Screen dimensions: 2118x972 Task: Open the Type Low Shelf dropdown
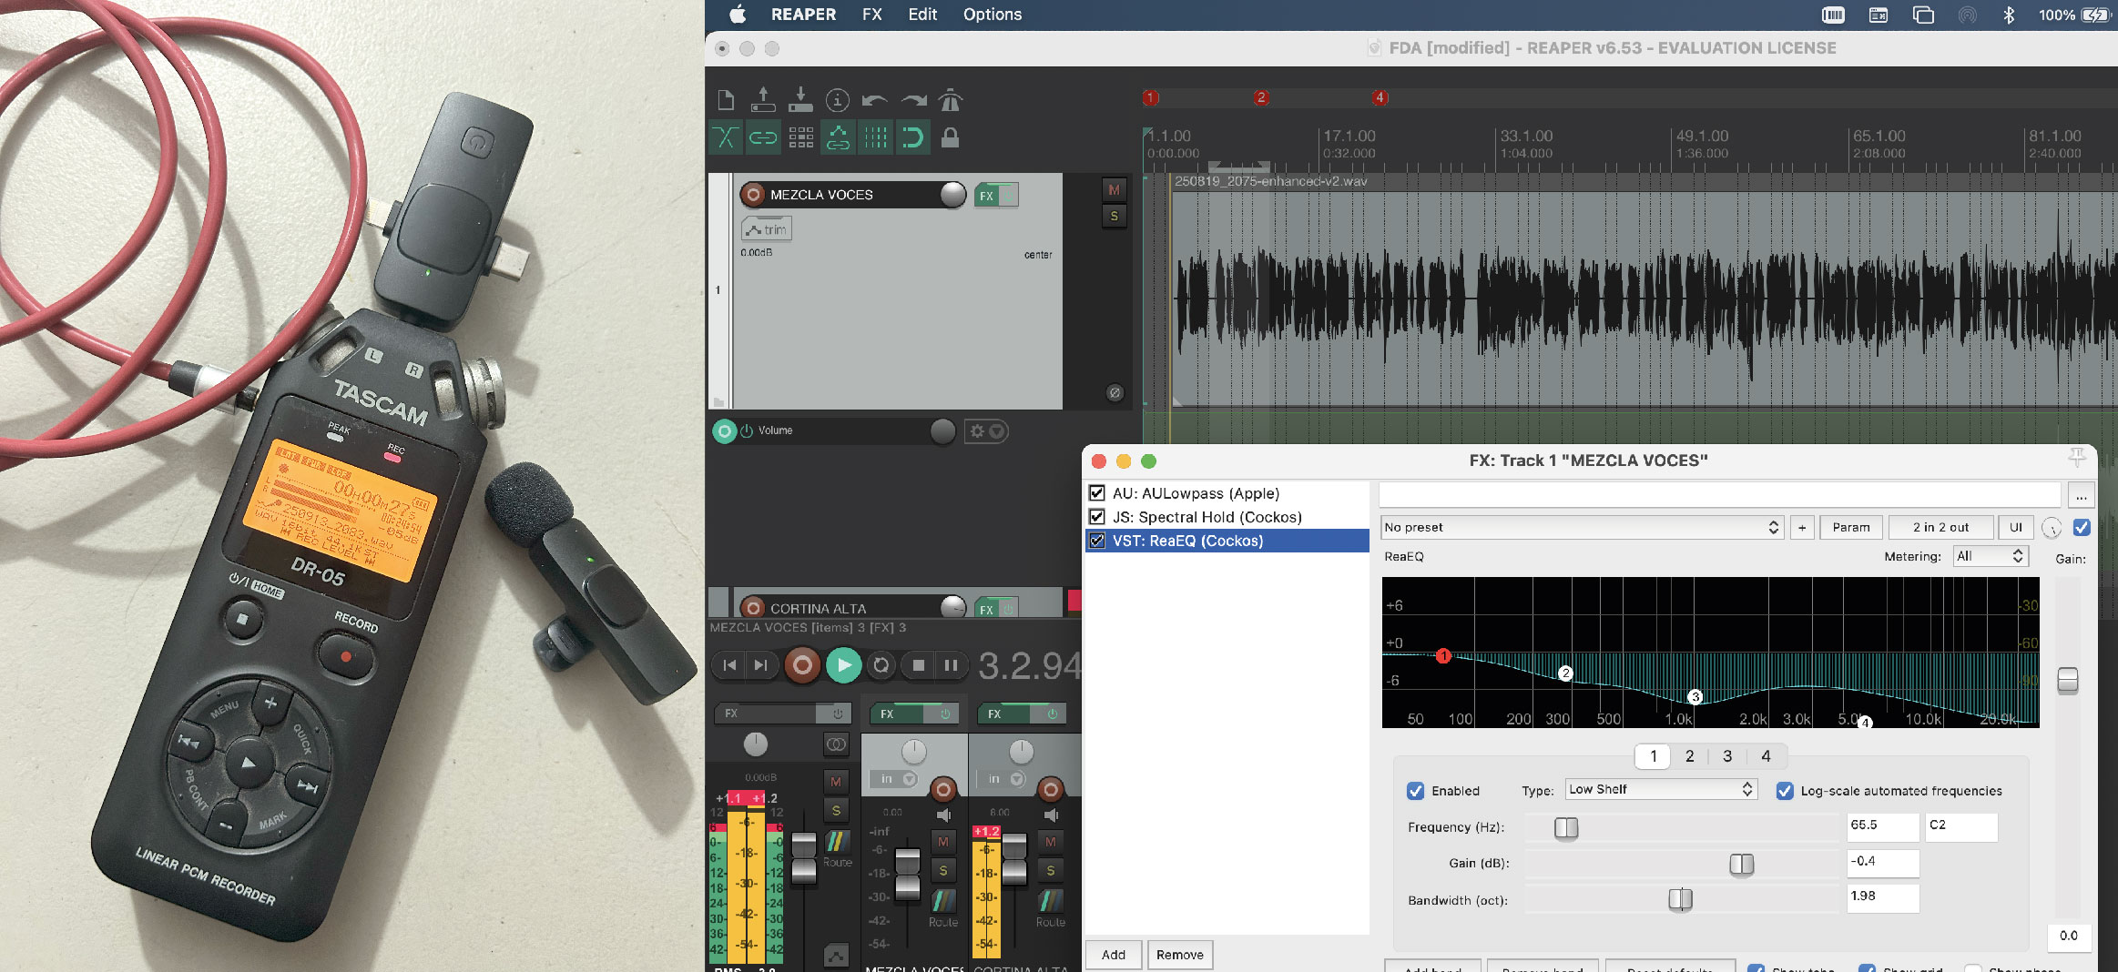[x=1660, y=789]
